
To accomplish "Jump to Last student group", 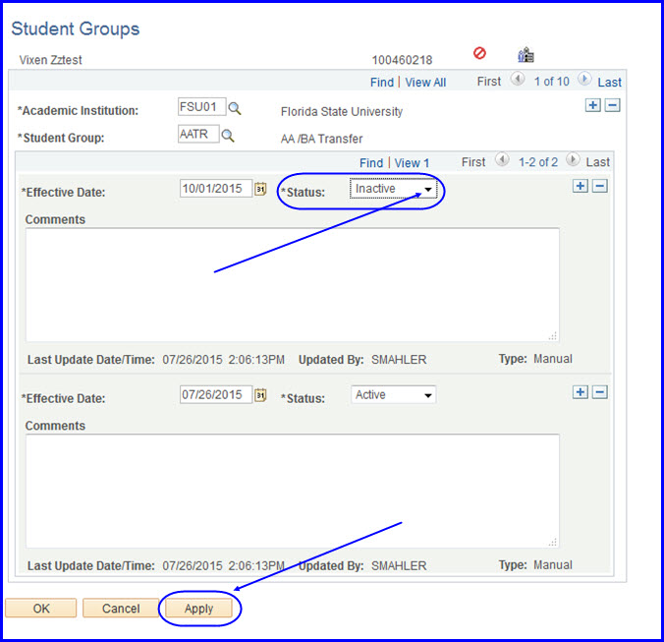I will 609,83.
